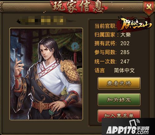The width and height of the screenshot is (155, 135).
Task: Click the 查看武将 button
Action: 119,83
